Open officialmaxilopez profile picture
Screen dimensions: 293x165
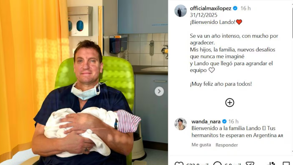(180, 11)
